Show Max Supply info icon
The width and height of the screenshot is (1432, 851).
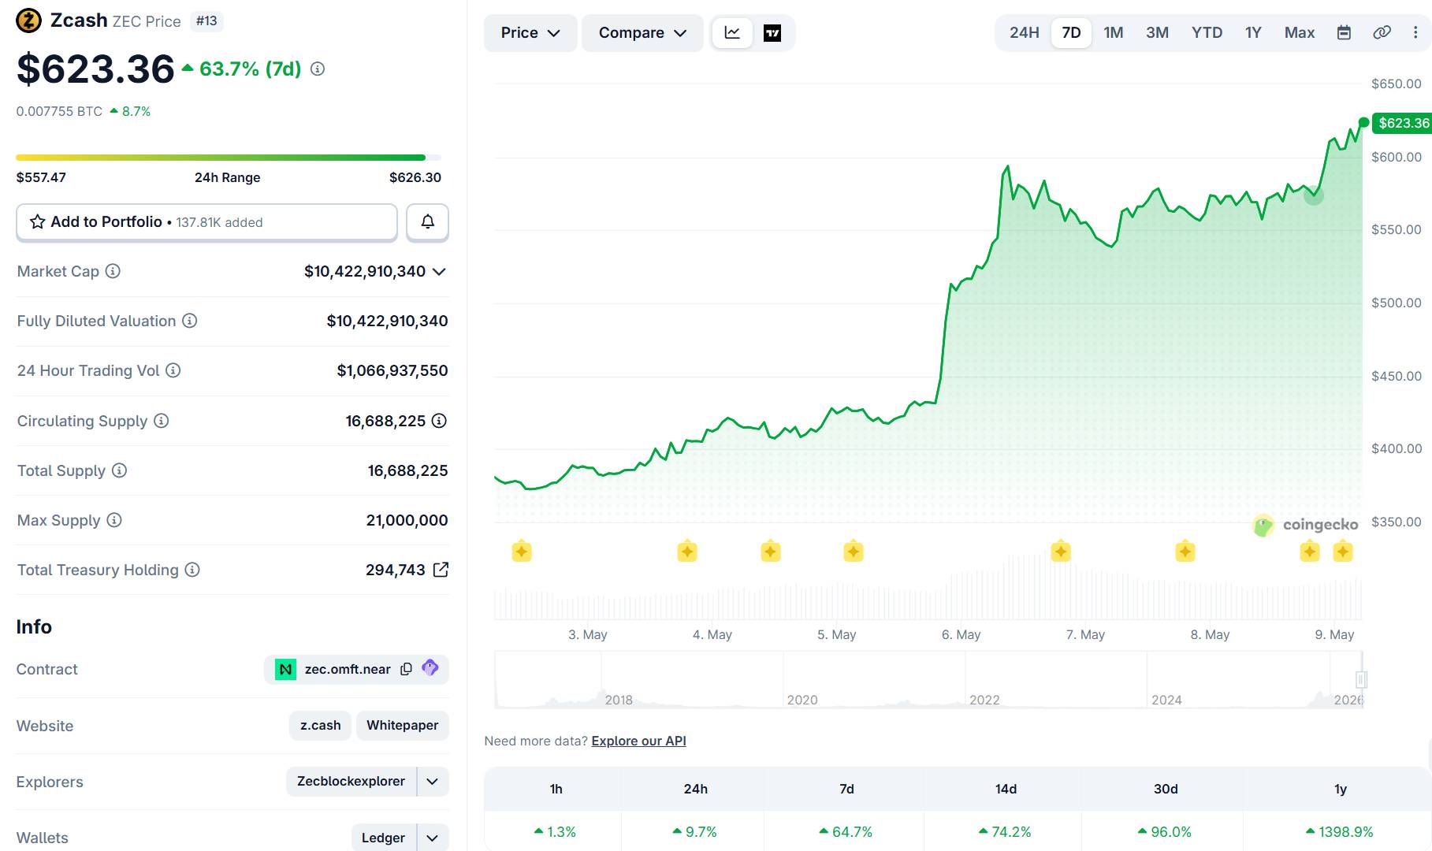tap(114, 520)
